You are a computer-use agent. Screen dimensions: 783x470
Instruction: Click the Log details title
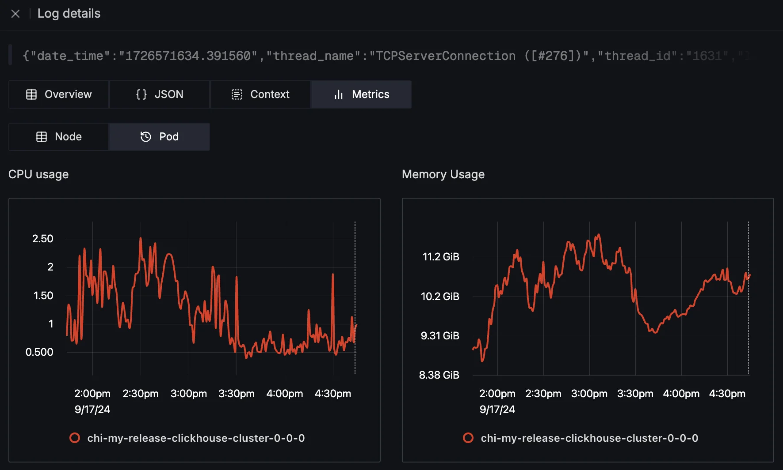click(69, 14)
